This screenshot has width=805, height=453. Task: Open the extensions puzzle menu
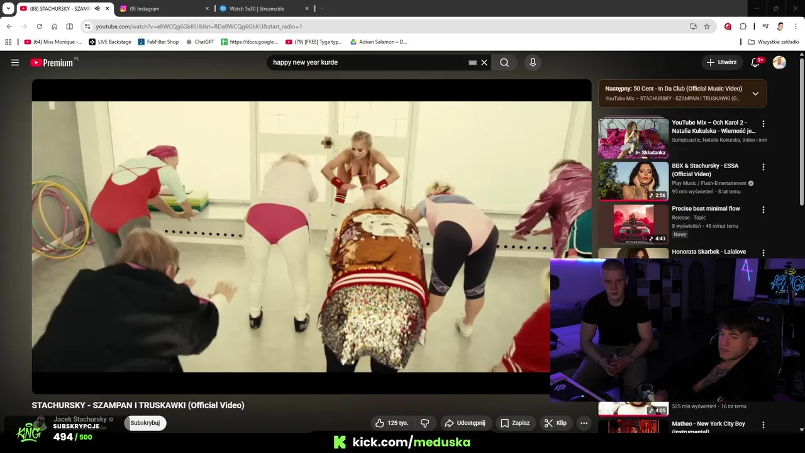coord(743,26)
